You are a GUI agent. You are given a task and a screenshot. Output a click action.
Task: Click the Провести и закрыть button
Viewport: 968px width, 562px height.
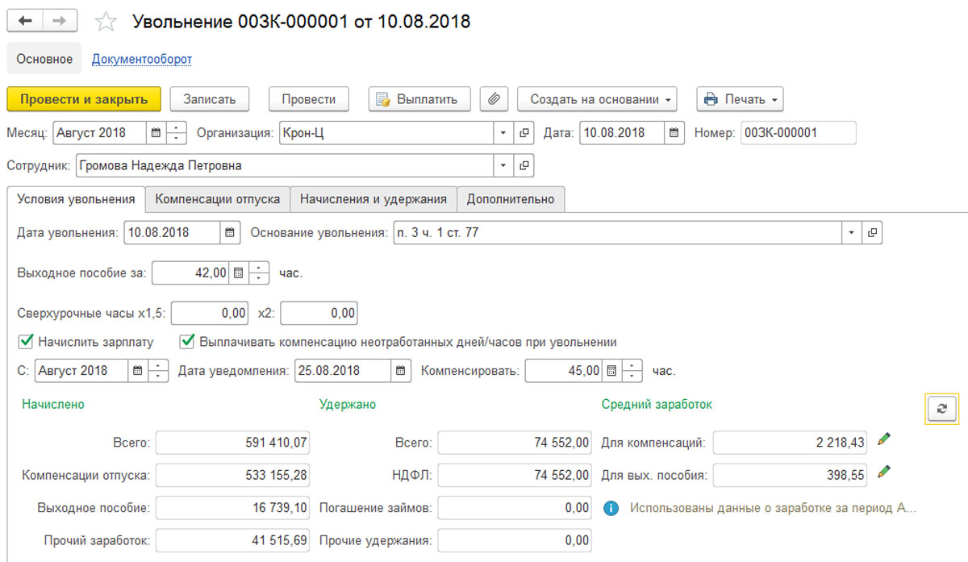(x=84, y=99)
